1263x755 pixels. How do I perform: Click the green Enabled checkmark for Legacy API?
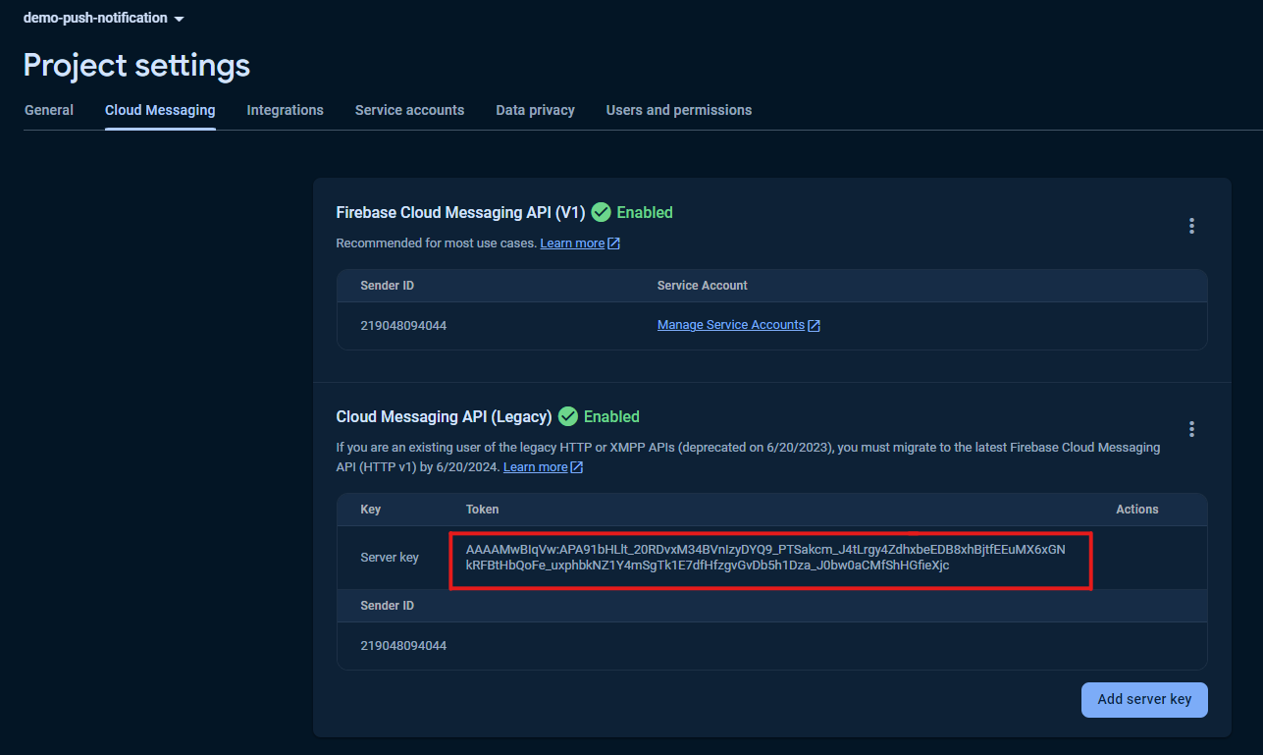[x=568, y=416]
